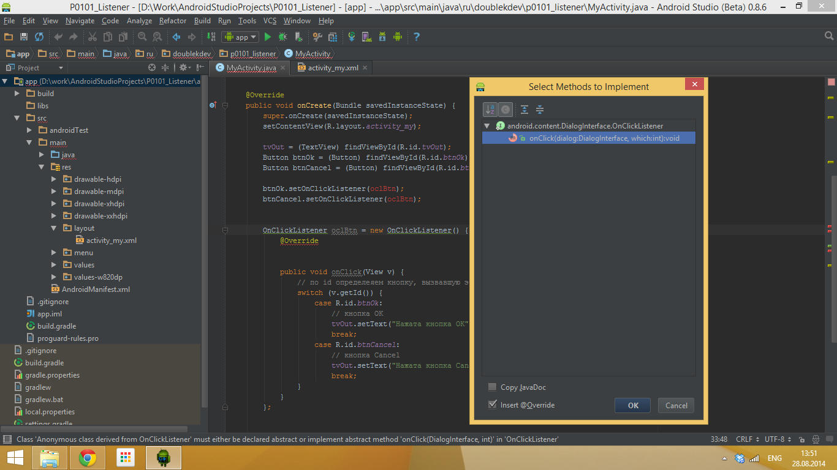Toggle alphabetical sort in dialog
This screenshot has width=837, height=470.
coord(490,110)
